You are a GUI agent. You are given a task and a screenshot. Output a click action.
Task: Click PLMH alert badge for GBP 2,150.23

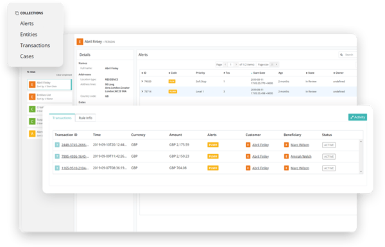coord(213,157)
